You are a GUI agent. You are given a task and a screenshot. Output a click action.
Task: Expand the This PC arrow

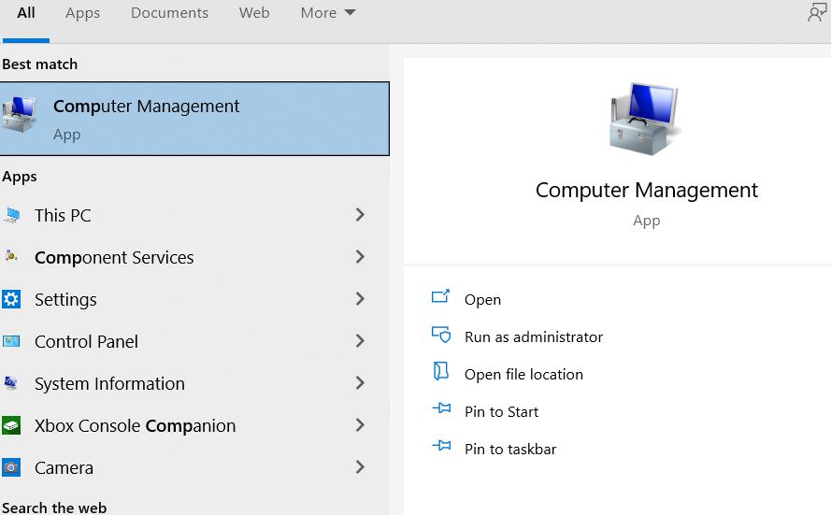click(x=360, y=215)
